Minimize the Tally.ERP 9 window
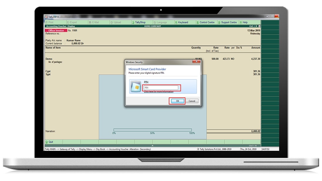This screenshot has width=322, height=181. pos(267,16)
